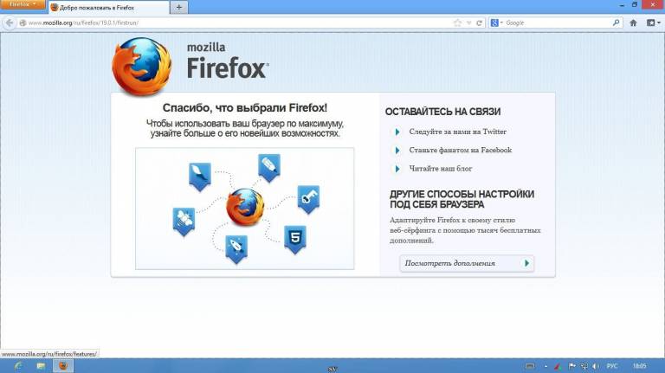The width and height of the screenshot is (665, 373).
Task: Click the central Firefox globe in diagram
Action: tap(245, 207)
